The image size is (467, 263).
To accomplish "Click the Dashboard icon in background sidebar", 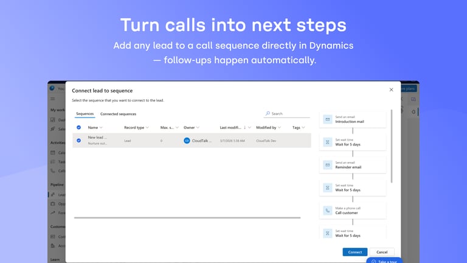I will click(53, 120).
